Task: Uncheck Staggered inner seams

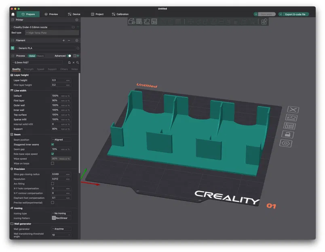Action: [x=53, y=144]
